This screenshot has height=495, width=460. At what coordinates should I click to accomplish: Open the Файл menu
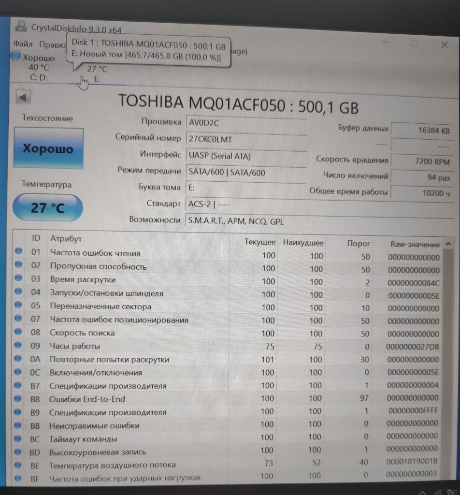tap(23, 44)
